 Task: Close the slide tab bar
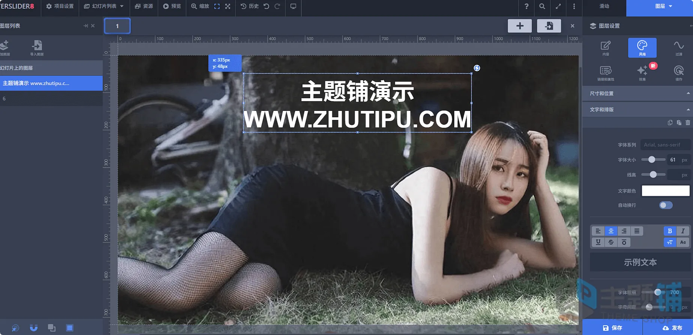pos(572,26)
